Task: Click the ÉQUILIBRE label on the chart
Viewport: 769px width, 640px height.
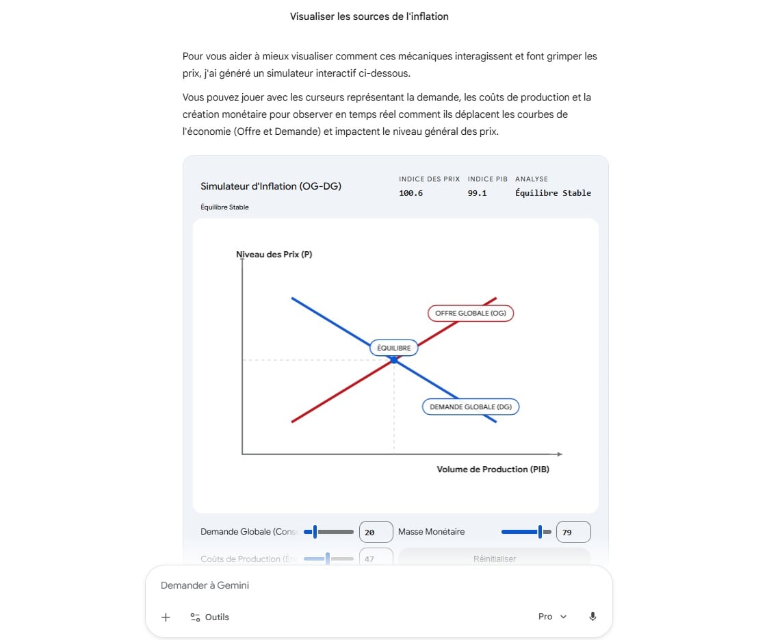Action: click(x=393, y=348)
